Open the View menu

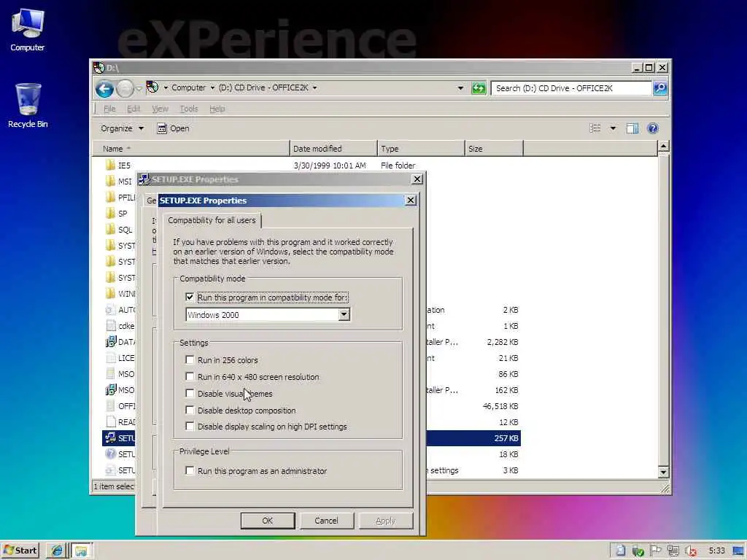[x=160, y=109]
